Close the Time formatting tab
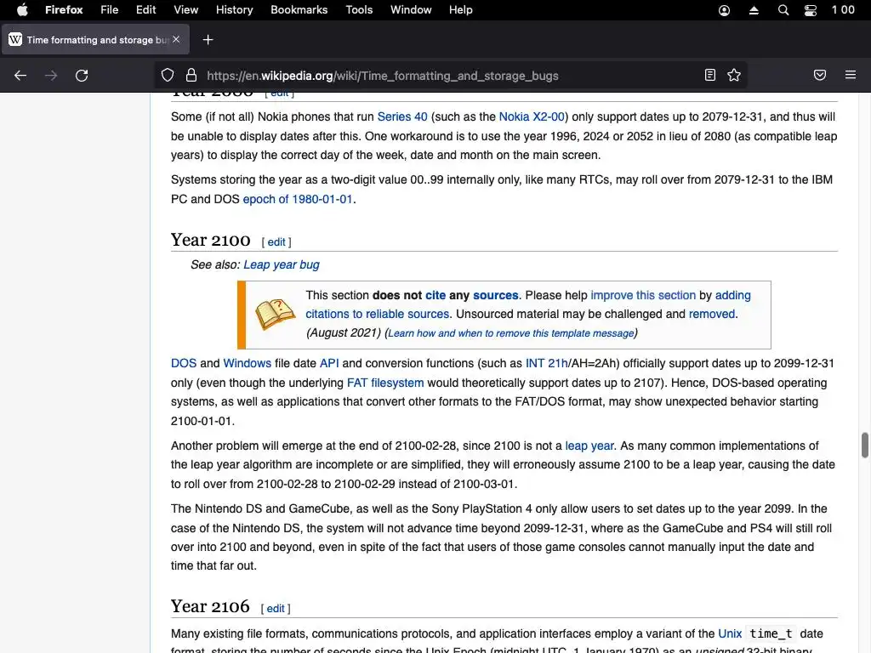The width and height of the screenshot is (871, 653). pos(176,39)
